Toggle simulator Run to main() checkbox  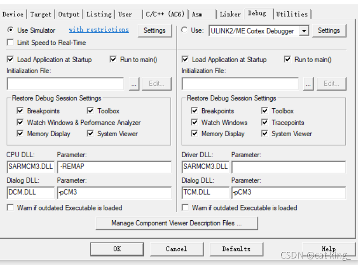tap(113, 59)
